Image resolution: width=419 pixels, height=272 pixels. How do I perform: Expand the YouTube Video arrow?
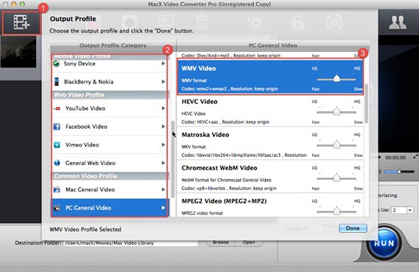[x=163, y=108]
